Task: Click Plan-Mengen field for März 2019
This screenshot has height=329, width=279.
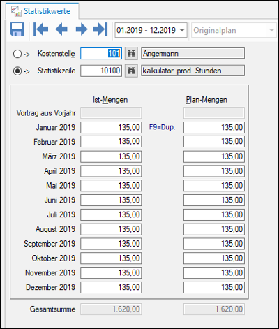Action: coord(214,156)
